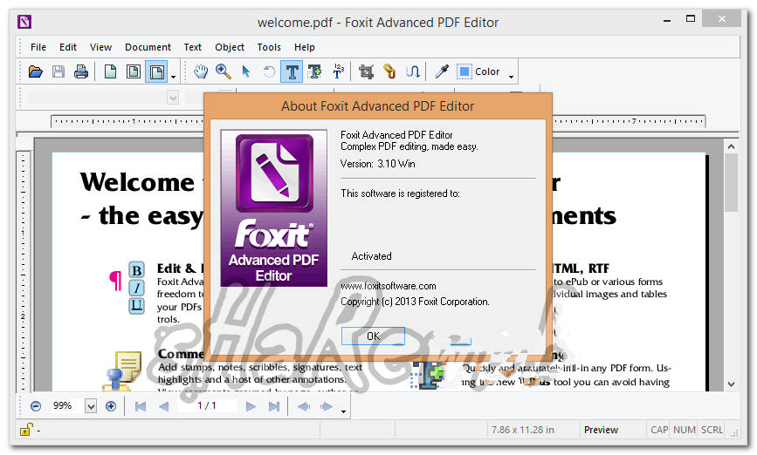This screenshot has width=757, height=455.
Task: Click the 'Version: 3.10 Win' text
Action: pos(377,164)
